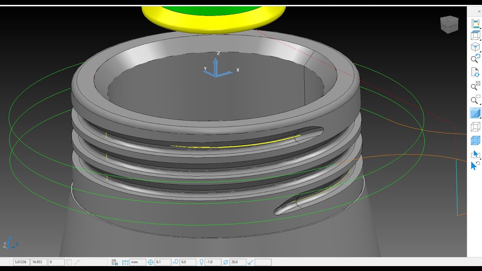
Task: Select the zoom to box magnifier icon
Action: (476, 100)
